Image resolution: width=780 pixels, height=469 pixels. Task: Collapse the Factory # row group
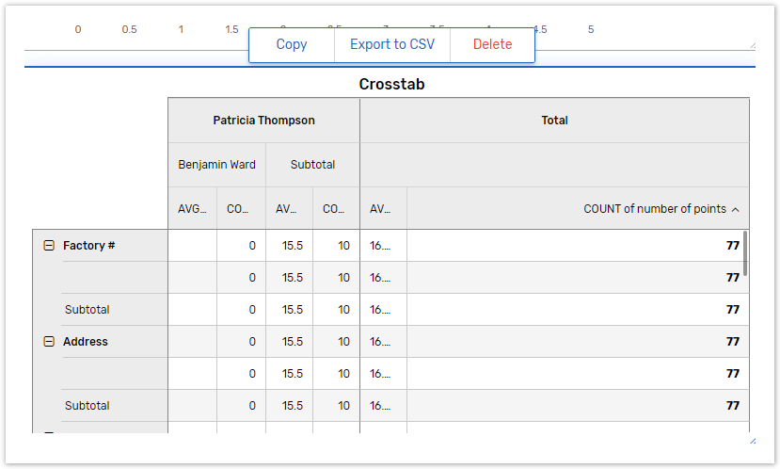(49, 246)
